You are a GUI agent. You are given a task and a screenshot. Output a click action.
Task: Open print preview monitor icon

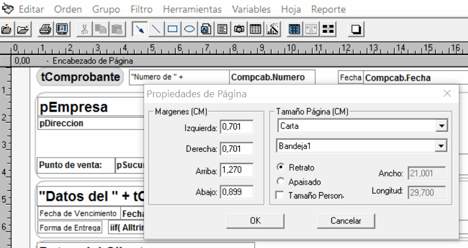click(x=62, y=29)
